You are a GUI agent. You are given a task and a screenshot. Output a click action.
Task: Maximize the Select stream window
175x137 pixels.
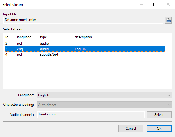point(155,4)
